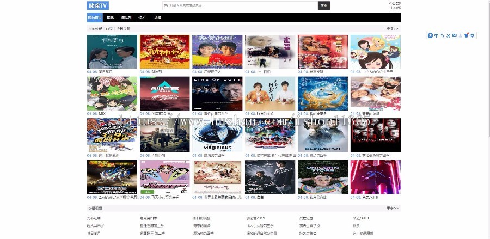Image resolution: width=490 pixels, height=239 pixels.
Task: Open the Unicorn Store poster
Action: pos(323,177)
